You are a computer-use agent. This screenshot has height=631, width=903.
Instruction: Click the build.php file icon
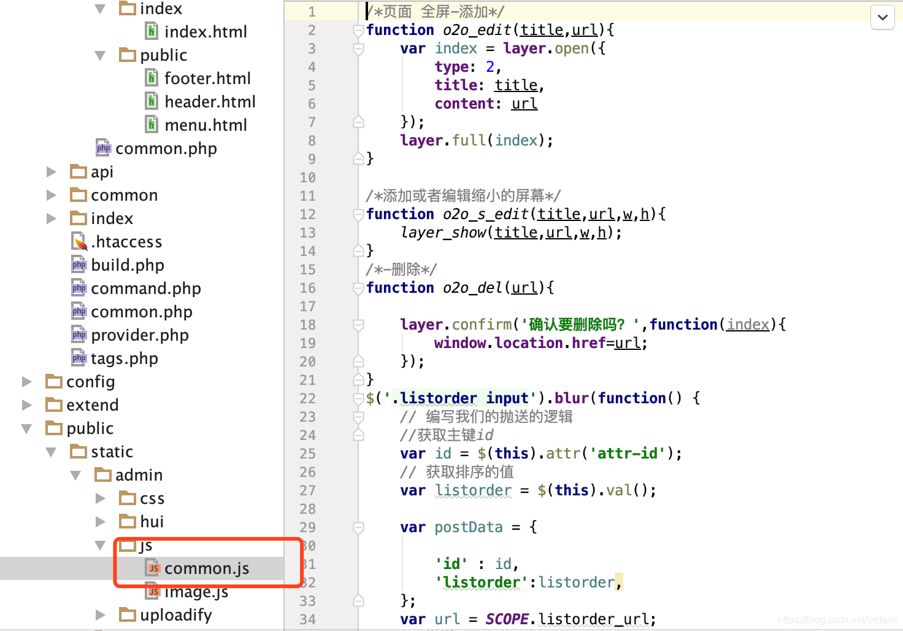click(x=79, y=265)
